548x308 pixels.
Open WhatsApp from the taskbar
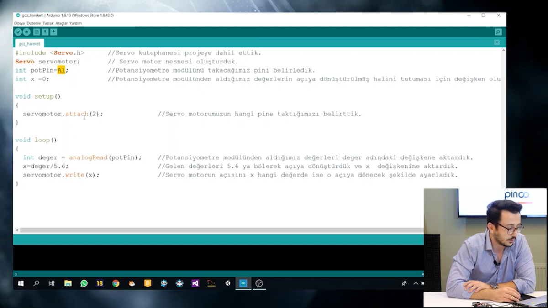point(84,283)
